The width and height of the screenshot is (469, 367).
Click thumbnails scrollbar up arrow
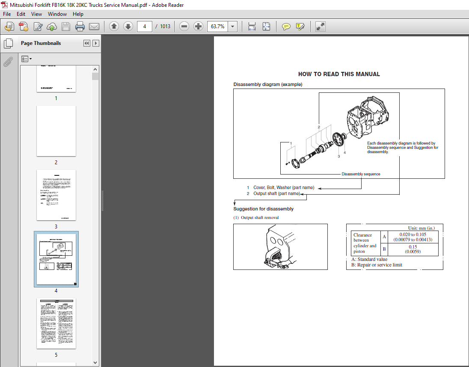pos(95,69)
